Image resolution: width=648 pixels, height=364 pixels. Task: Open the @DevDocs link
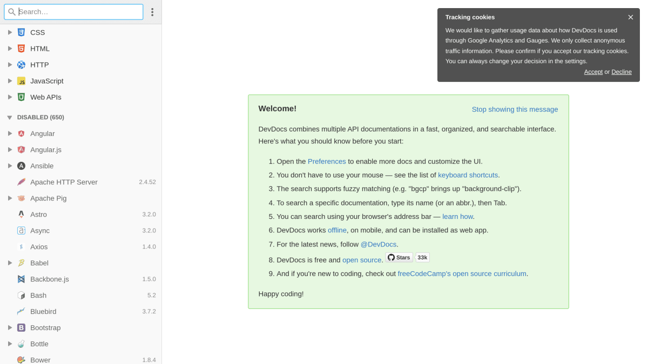[x=379, y=245]
